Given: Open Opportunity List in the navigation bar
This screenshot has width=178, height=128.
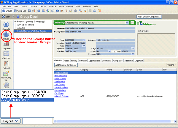Looking at the screenshot, I should (6, 76).
